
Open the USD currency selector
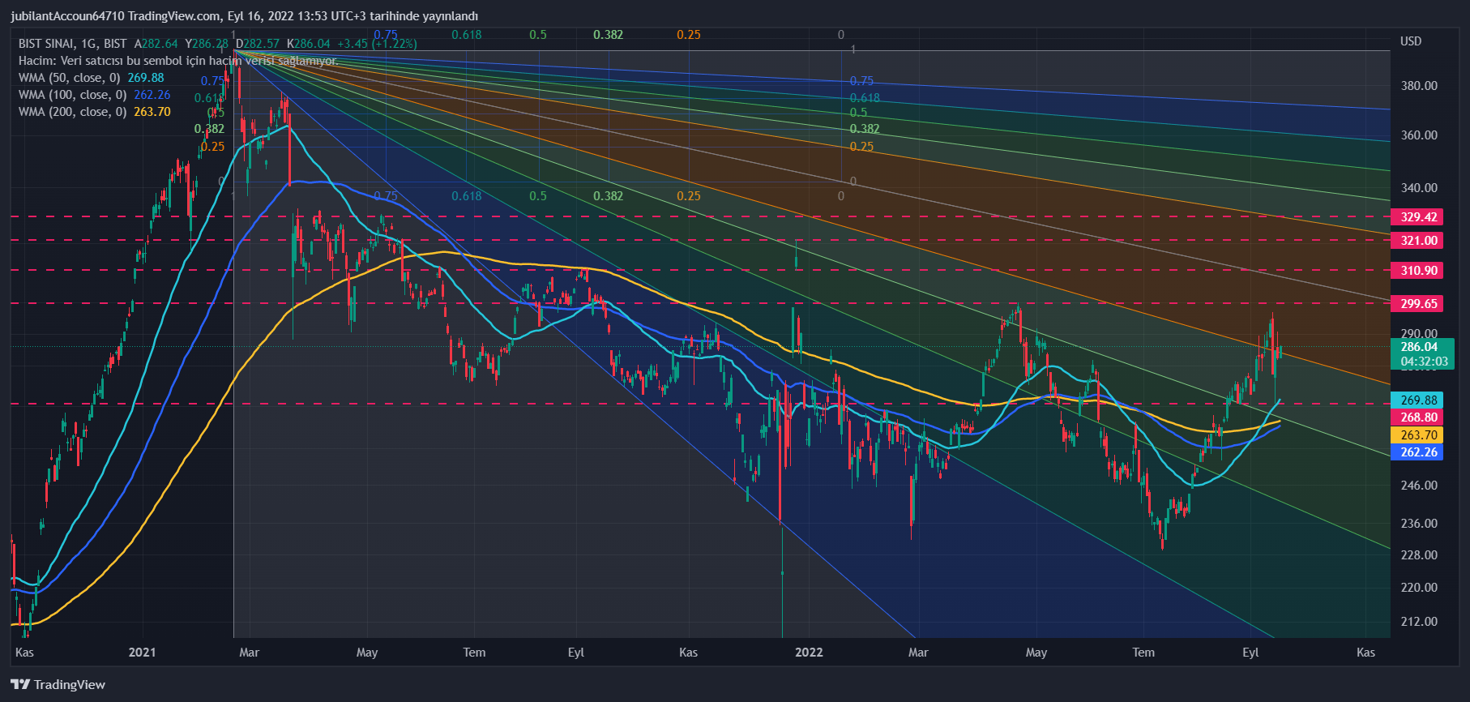pyautogui.click(x=1411, y=41)
